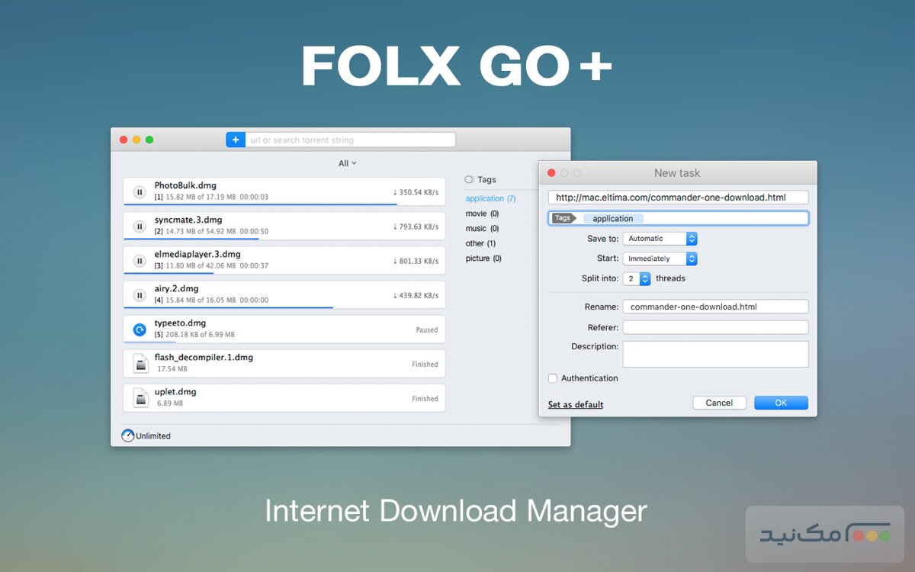Click the Unlimited speed indicator icon
The width and height of the screenshot is (915, 572).
(127, 435)
